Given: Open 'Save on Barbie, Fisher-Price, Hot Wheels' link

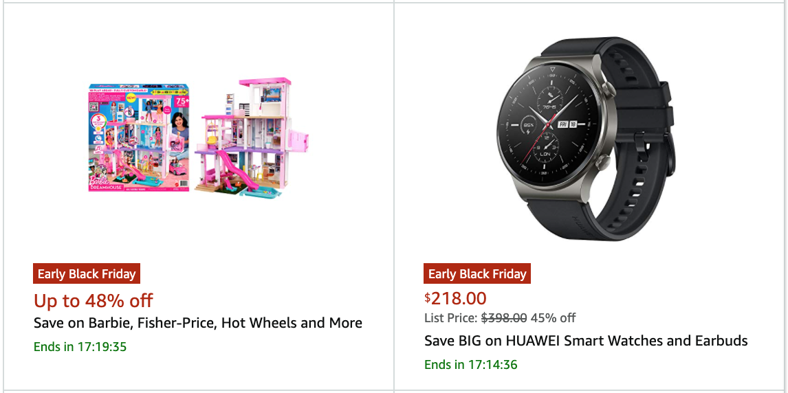Looking at the screenshot, I should (198, 323).
